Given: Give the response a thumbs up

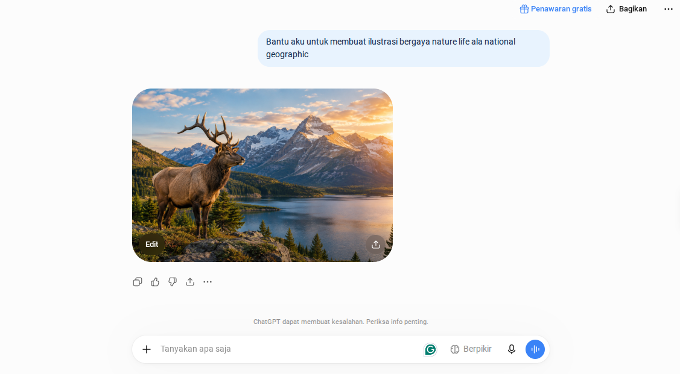Looking at the screenshot, I should point(155,282).
